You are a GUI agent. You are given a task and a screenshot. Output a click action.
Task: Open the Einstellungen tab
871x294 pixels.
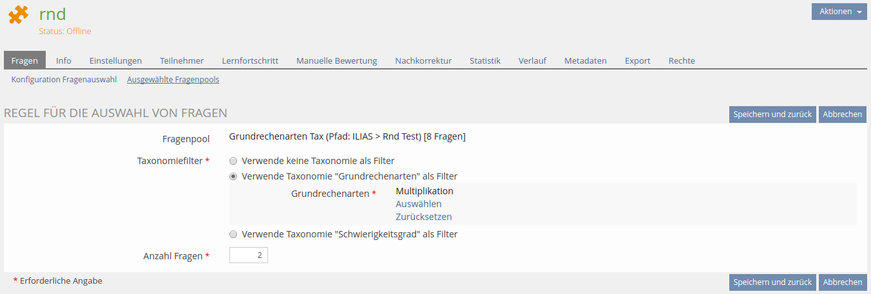(115, 60)
